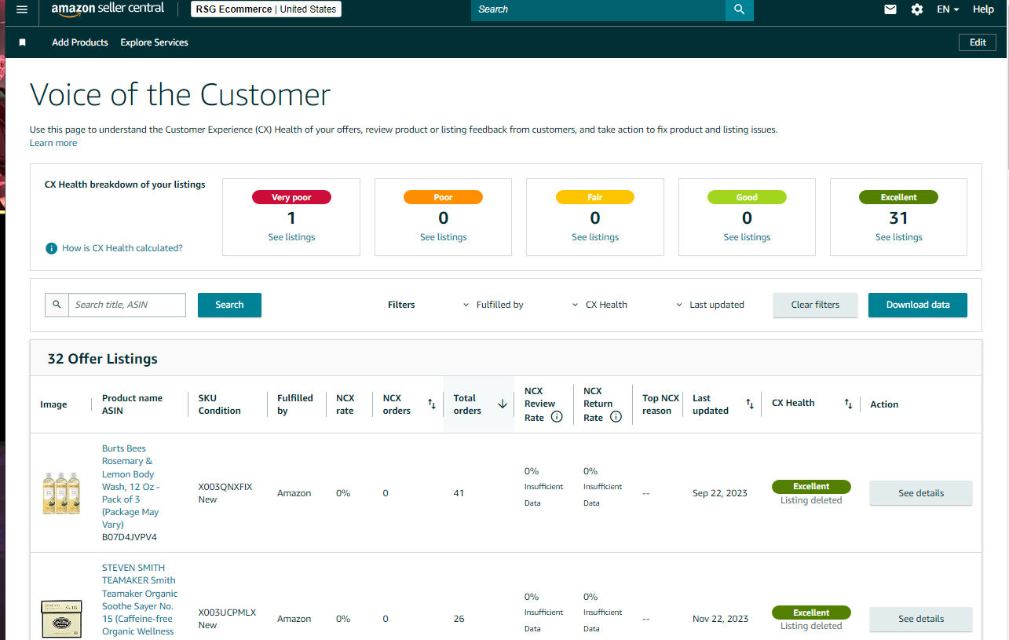The width and height of the screenshot is (1009, 640).
Task: See listings under Very poor
Action: coord(291,237)
